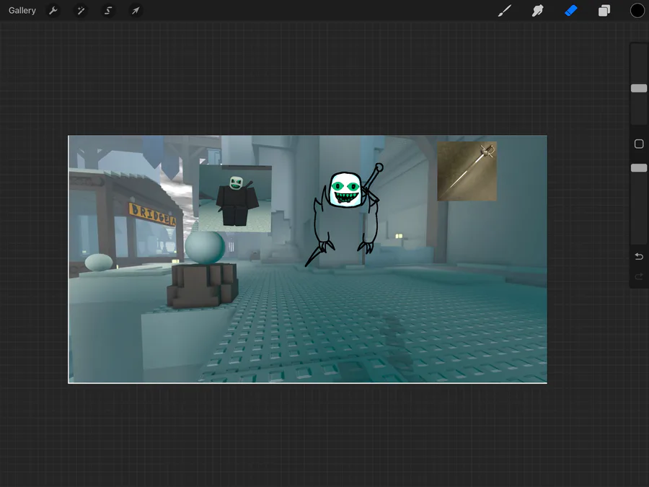Image resolution: width=649 pixels, height=487 pixels.
Task: Redo the action with the dimmed arrow
Action: pos(639,276)
